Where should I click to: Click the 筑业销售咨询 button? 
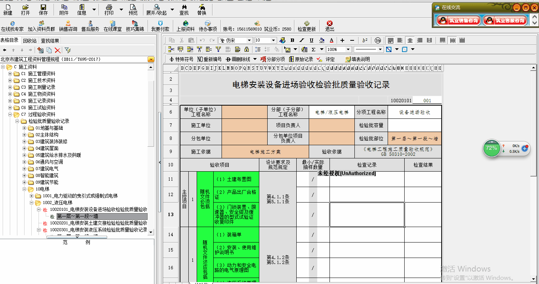(459, 20)
